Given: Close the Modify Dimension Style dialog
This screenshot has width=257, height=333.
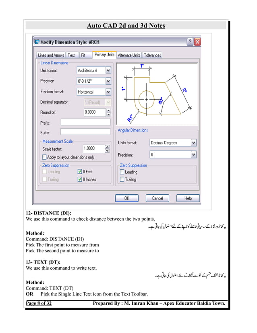Looking at the screenshot, I should coord(197,42).
